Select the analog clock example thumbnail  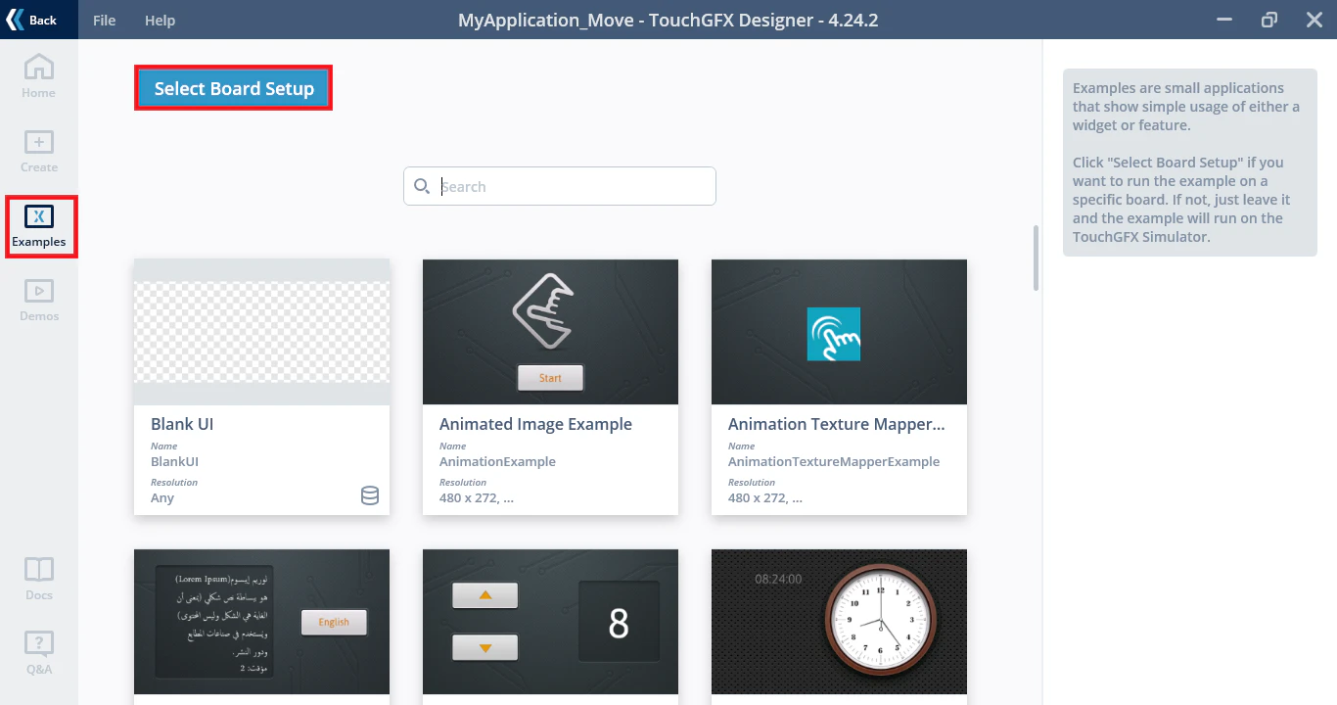coord(839,622)
